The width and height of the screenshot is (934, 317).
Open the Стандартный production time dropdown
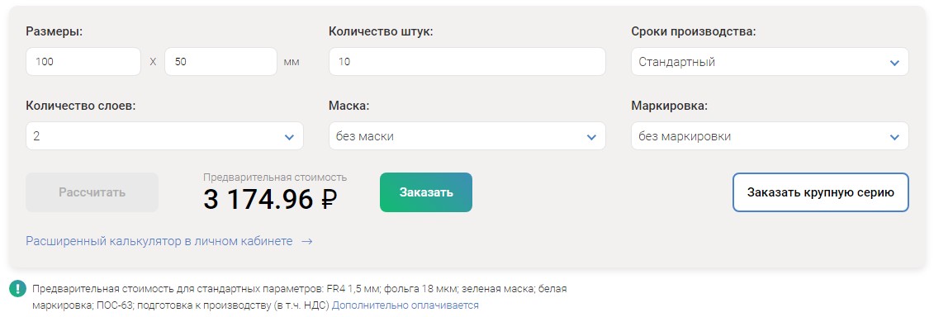(x=770, y=61)
